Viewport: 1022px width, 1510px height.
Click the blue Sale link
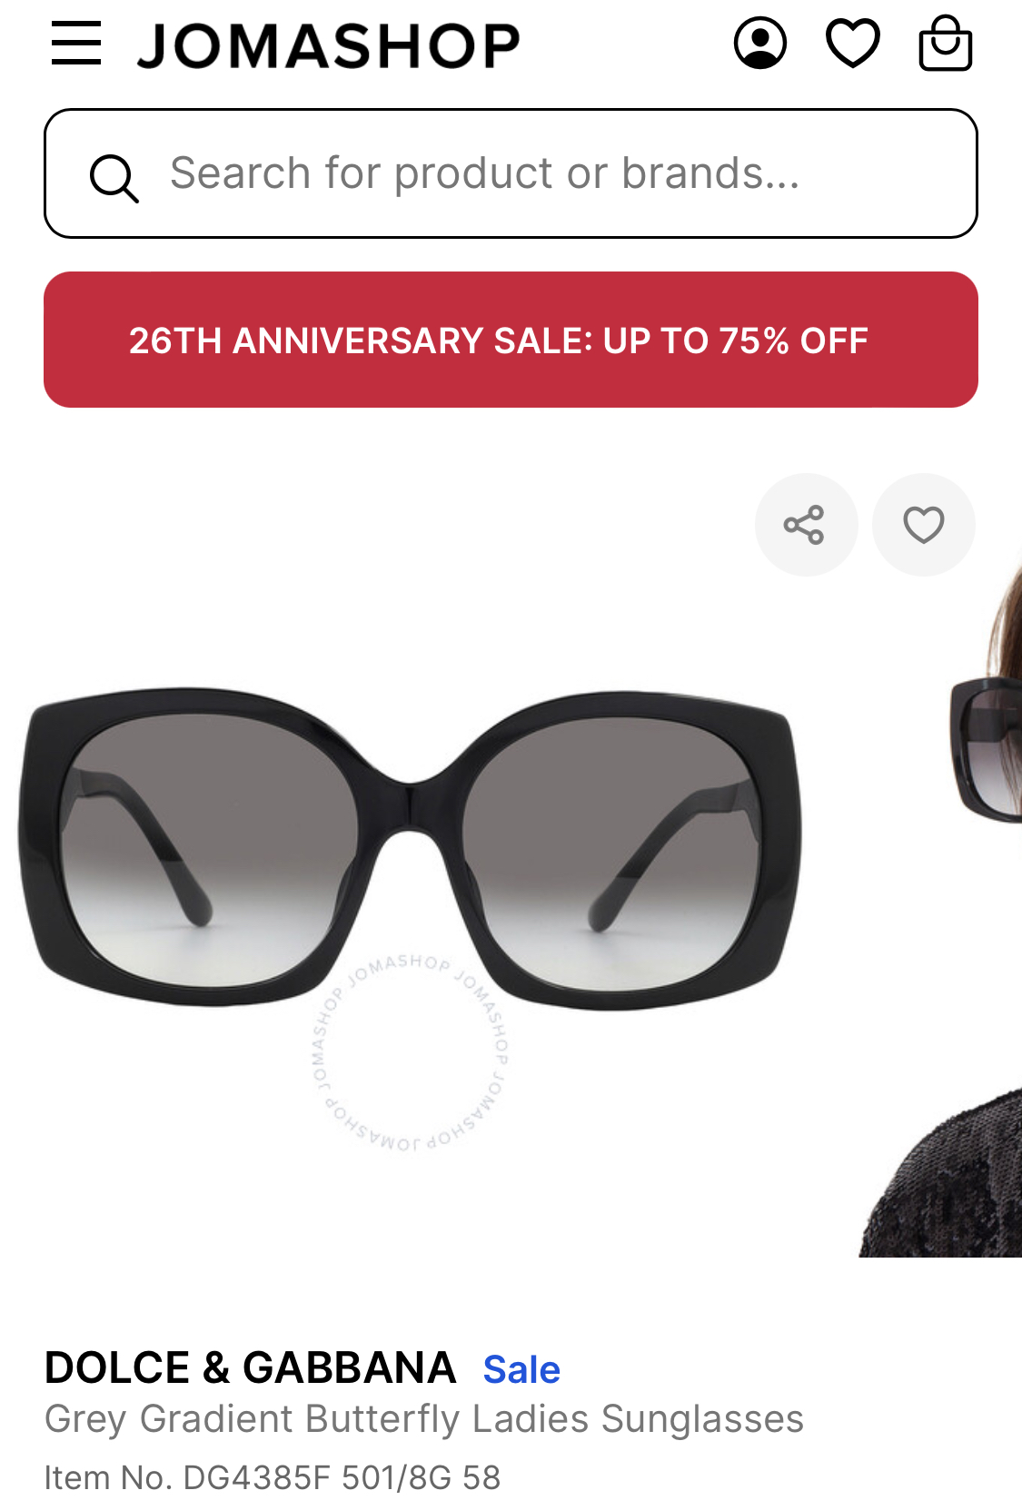[521, 1369]
